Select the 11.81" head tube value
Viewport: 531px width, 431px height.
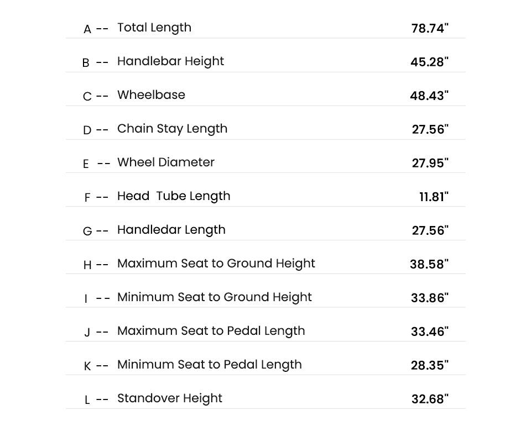point(434,197)
